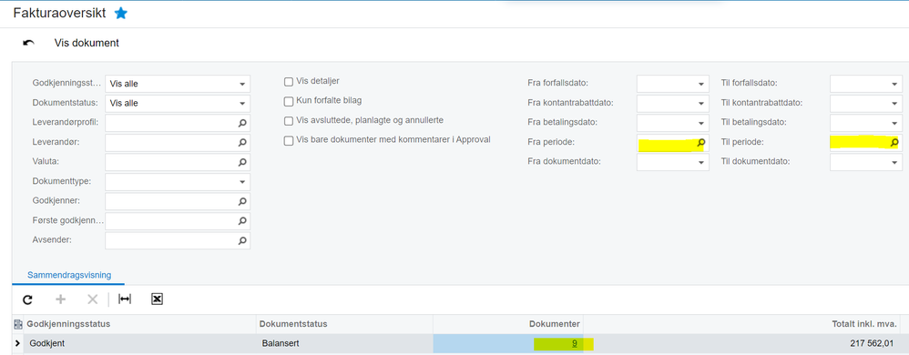
Task: Open Til betalingsdato date dropdown
Action: [894, 124]
